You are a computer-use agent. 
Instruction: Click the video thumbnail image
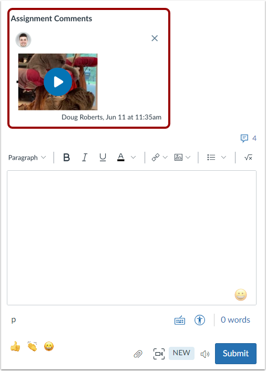pos(58,82)
